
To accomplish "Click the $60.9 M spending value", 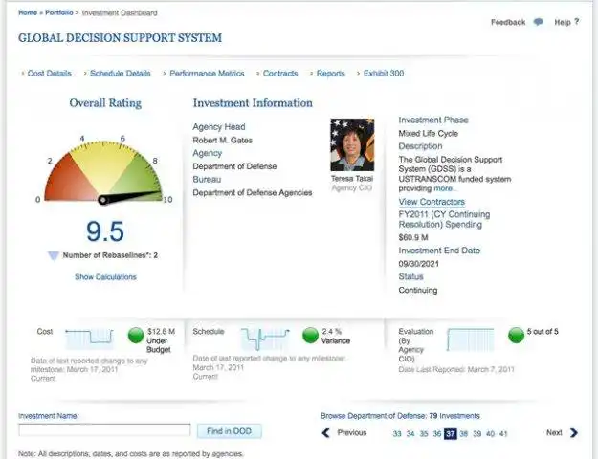I will coord(413,237).
